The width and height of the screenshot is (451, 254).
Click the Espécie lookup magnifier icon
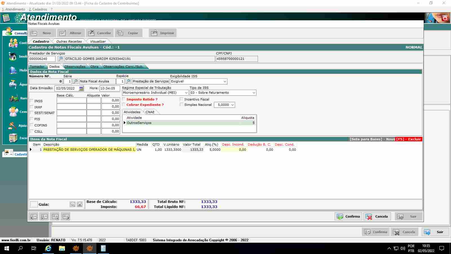tap(128, 81)
